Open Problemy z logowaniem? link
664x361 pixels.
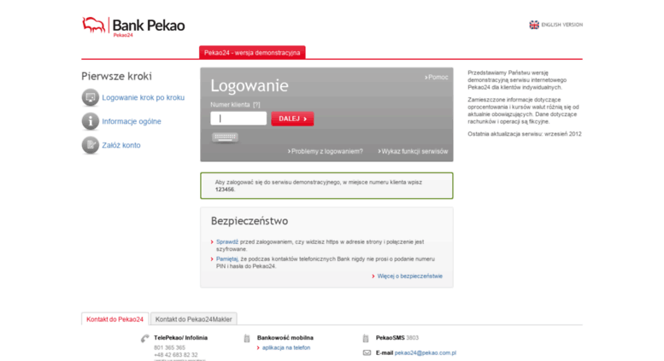pos(326,151)
